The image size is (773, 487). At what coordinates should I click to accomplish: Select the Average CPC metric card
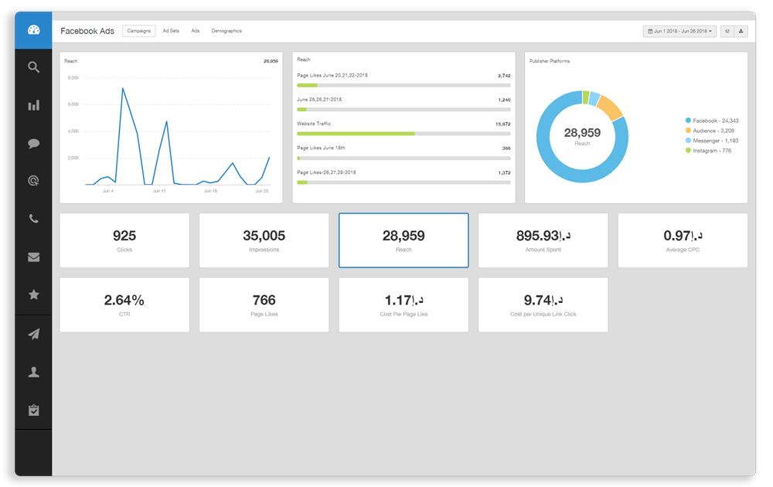pos(683,240)
